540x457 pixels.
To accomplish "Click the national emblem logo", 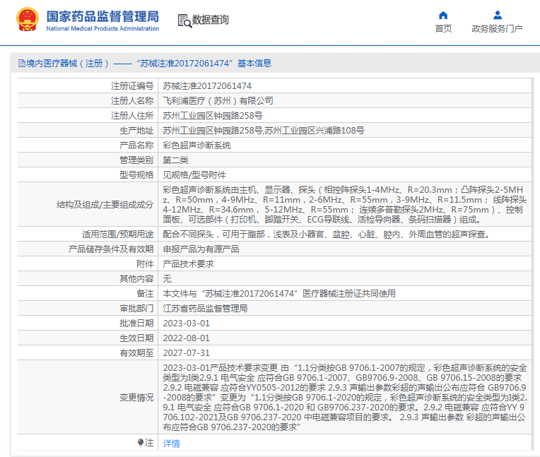I will click(x=27, y=20).
